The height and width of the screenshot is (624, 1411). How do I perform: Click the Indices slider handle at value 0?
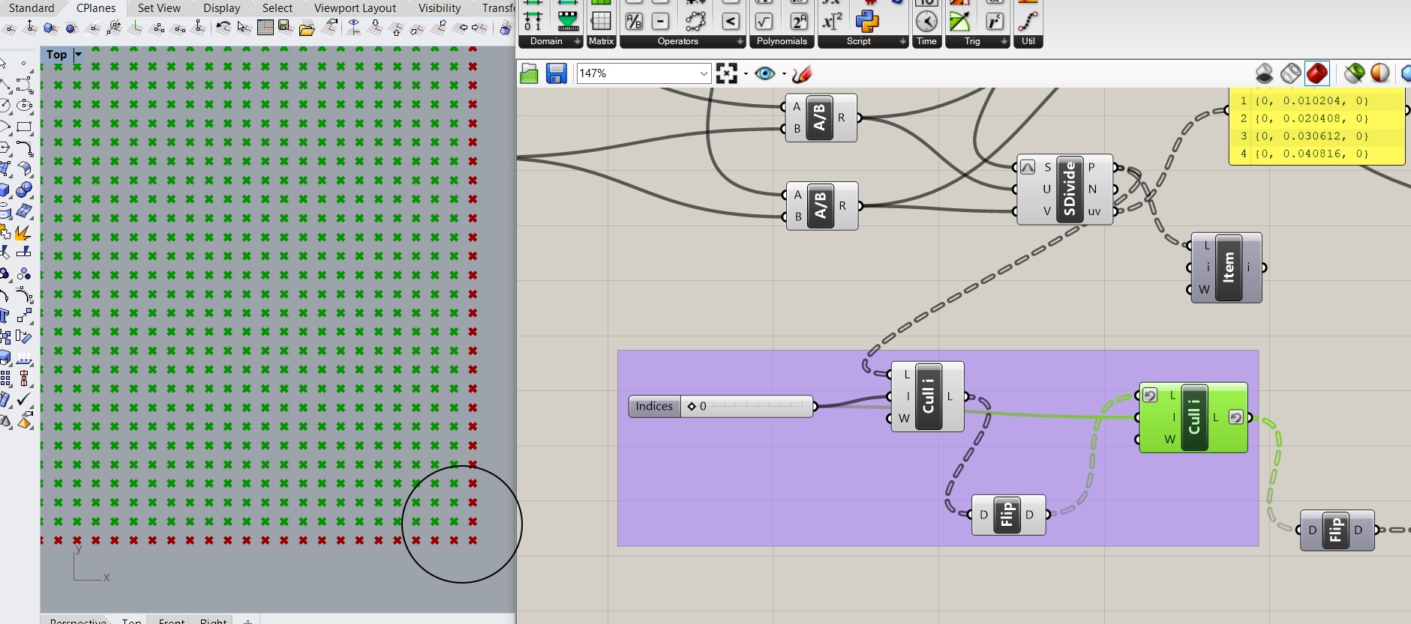pos(692,406)
